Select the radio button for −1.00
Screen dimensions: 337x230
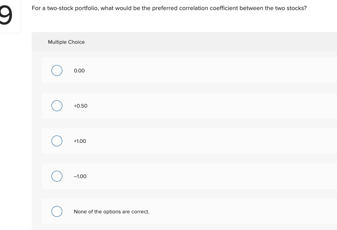(x=57, y=176)
